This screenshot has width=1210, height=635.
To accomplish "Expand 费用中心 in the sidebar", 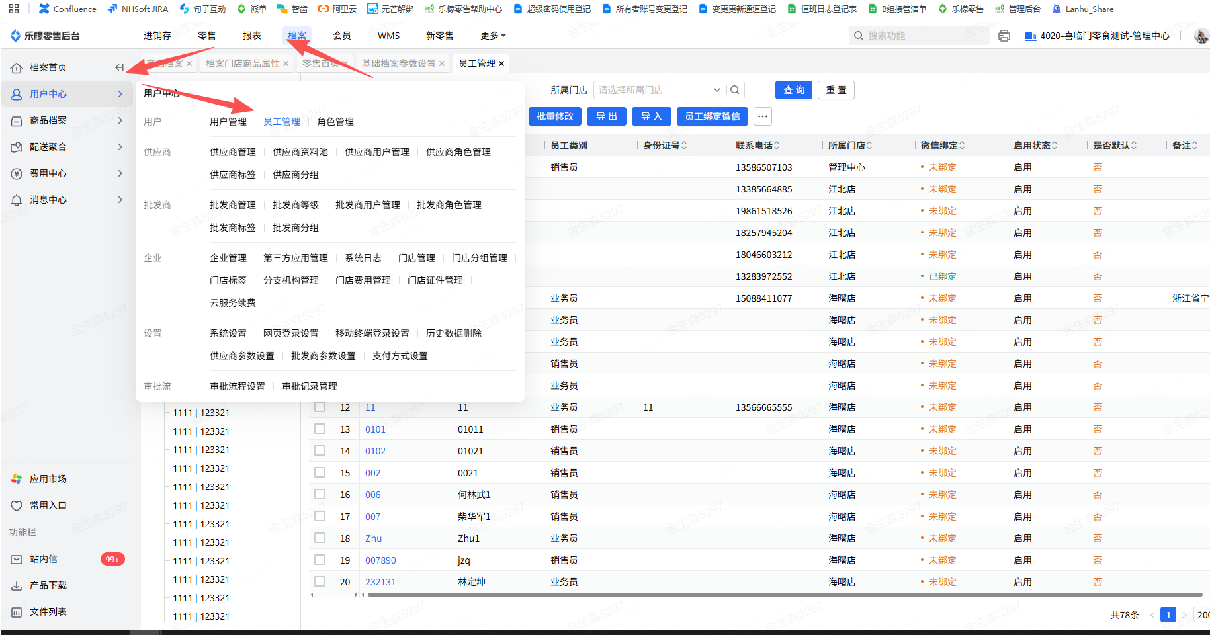I will tap(66, 173).
